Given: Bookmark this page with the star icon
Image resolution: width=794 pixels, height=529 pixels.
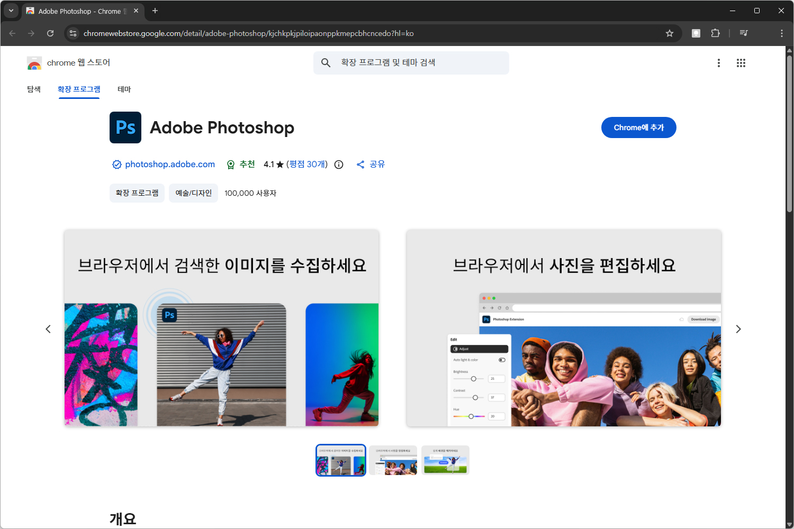Looking at the screenshot, I should (x=670, y=33).
